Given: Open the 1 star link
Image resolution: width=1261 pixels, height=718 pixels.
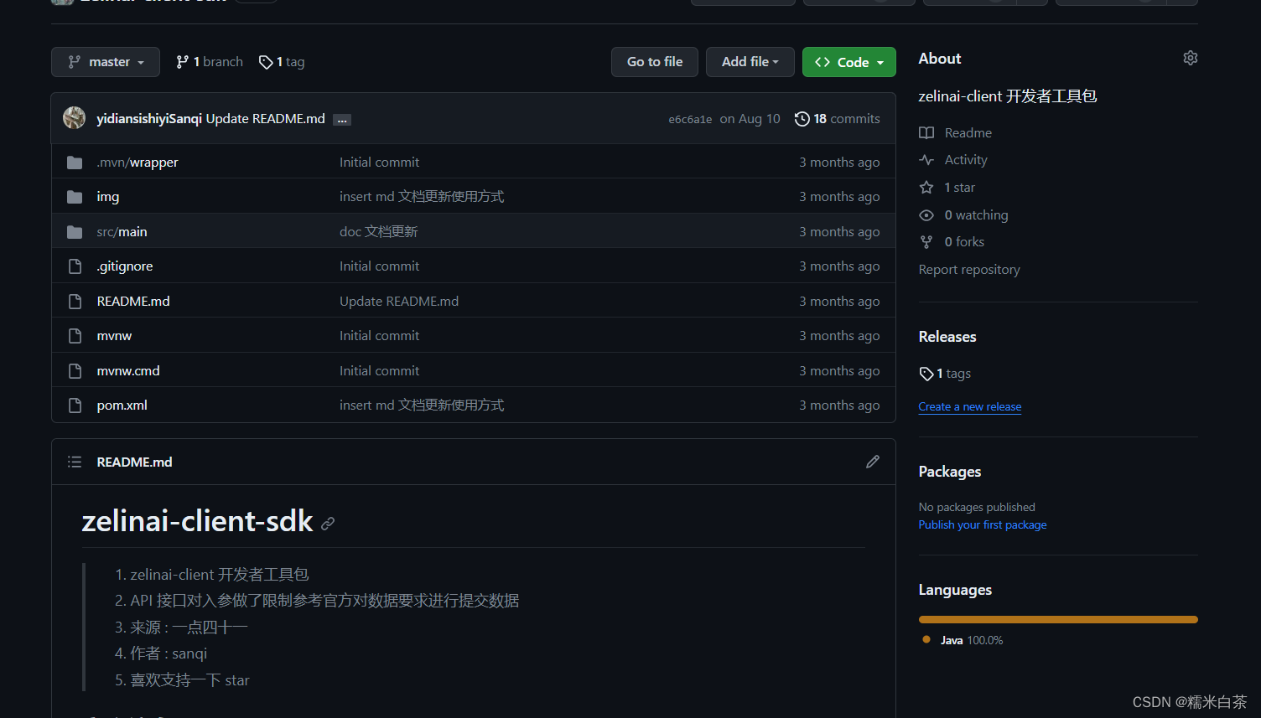Looking at the screenshot, I should coord(960,188).
